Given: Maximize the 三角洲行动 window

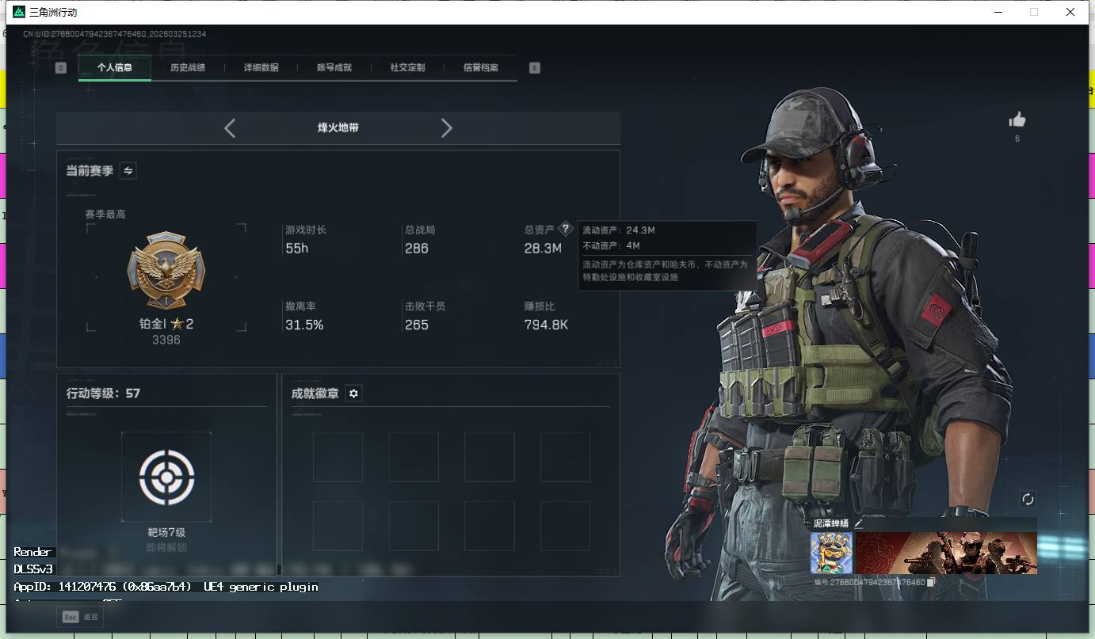Looking at the screenshot, I should [1034, 12].
